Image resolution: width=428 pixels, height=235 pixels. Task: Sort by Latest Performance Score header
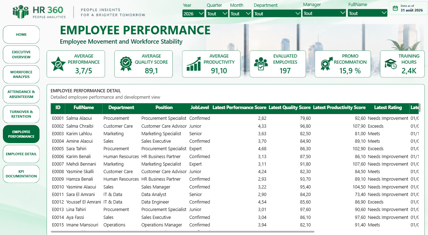point(239,108)
